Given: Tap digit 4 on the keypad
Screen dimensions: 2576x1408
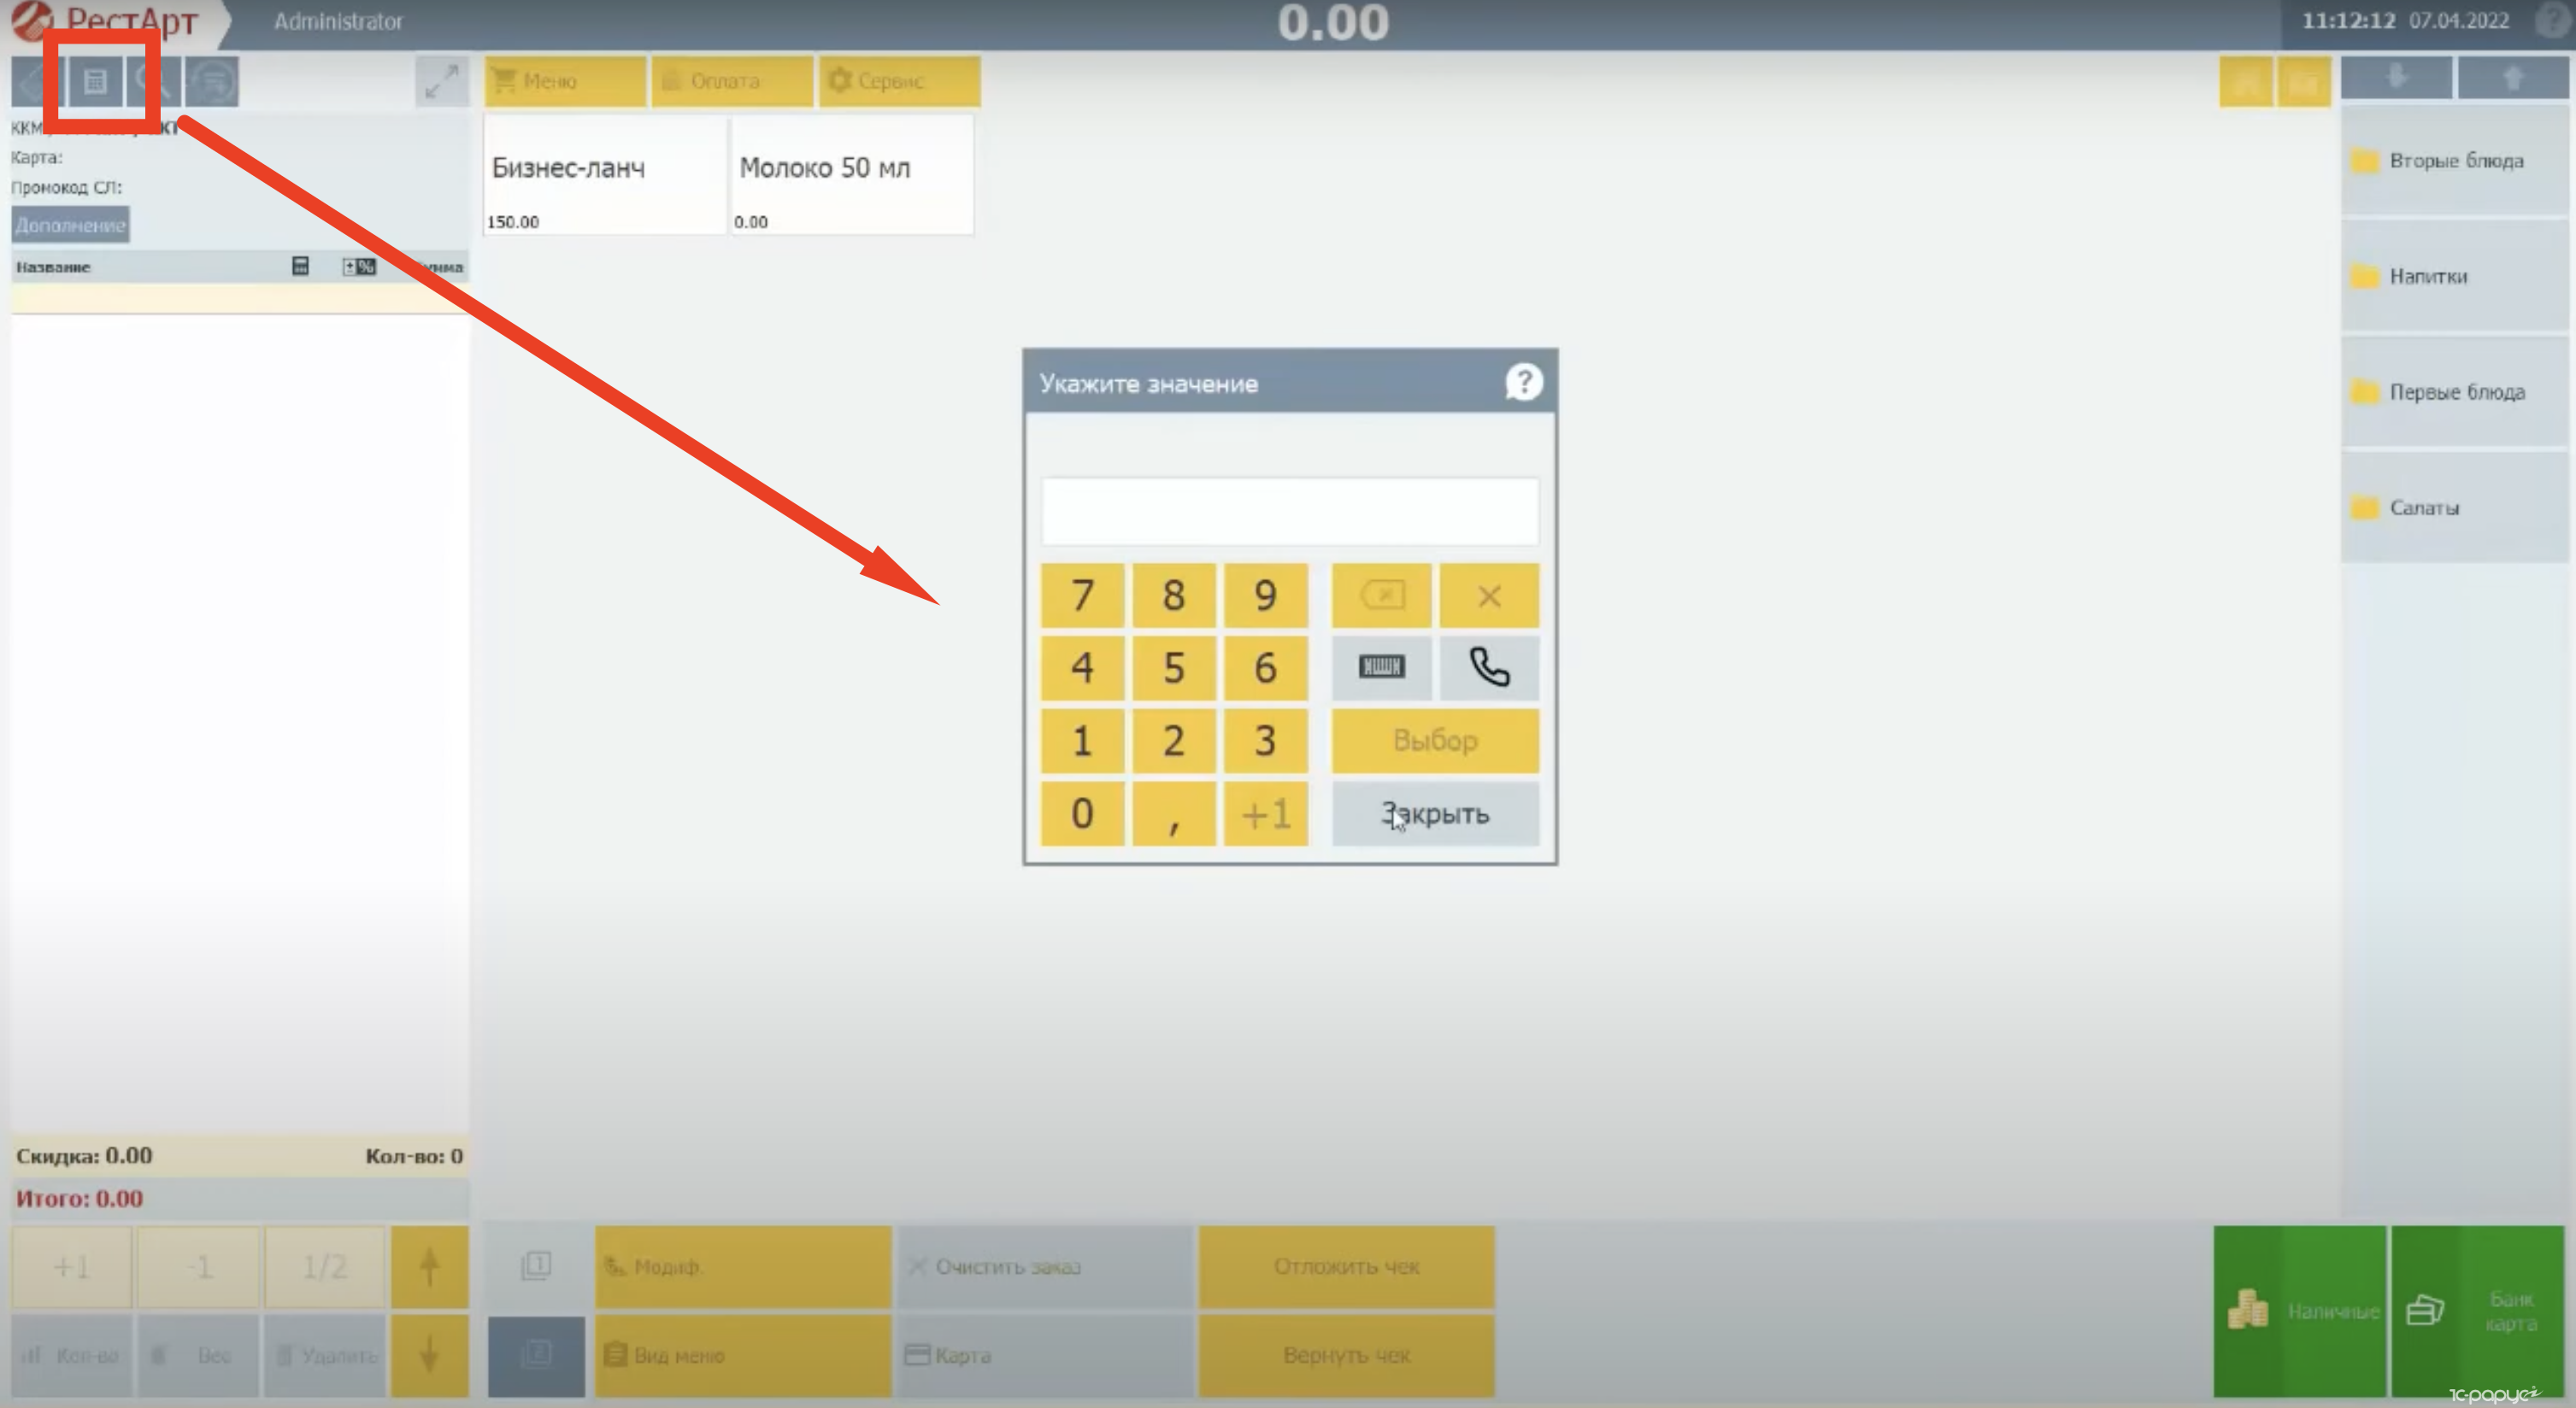Looking at the screenshot, I should [1082, 667].
